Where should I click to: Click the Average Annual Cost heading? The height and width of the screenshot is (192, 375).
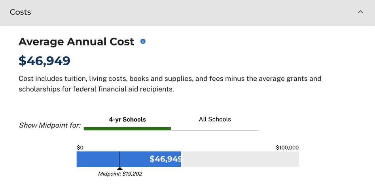76,42
